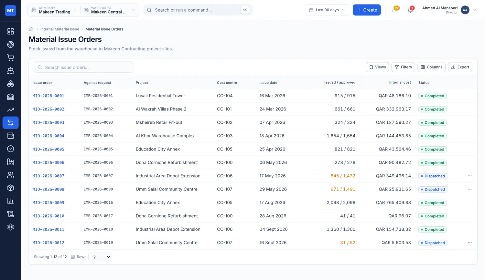The width and height of the screenshot is (485, 280).
Task: Open the Views button
Action: (x=377, y=67)
